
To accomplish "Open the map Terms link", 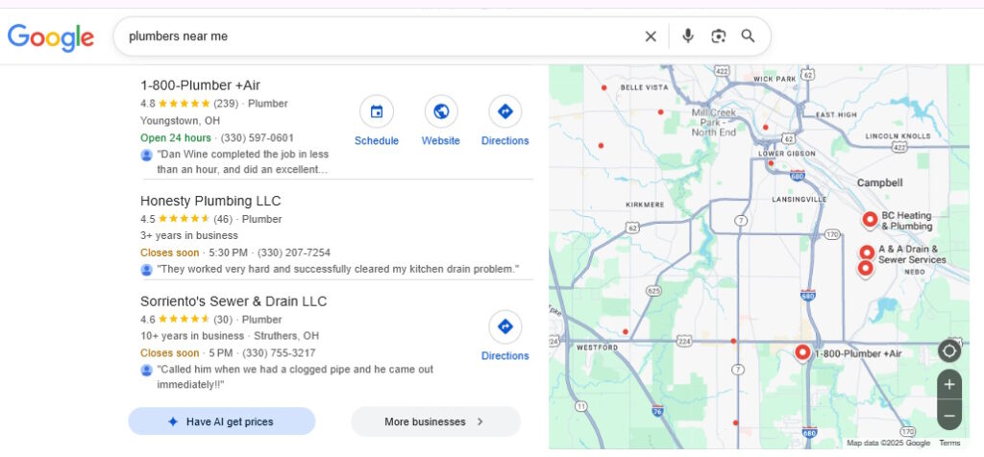I will pyautogui.click(x=948, y=443).
